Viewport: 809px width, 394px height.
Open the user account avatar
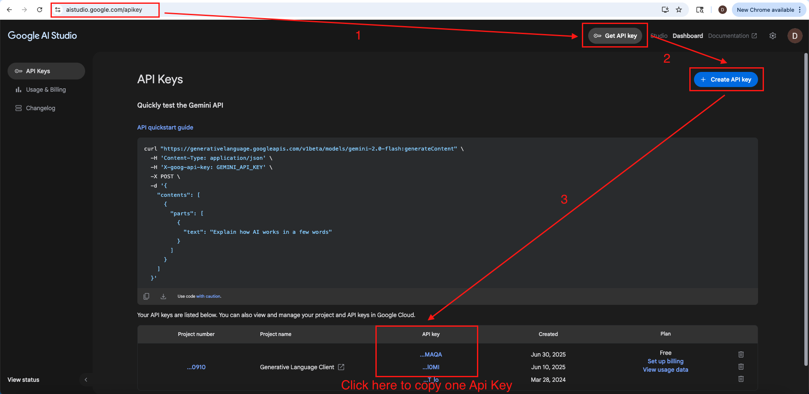795,36
